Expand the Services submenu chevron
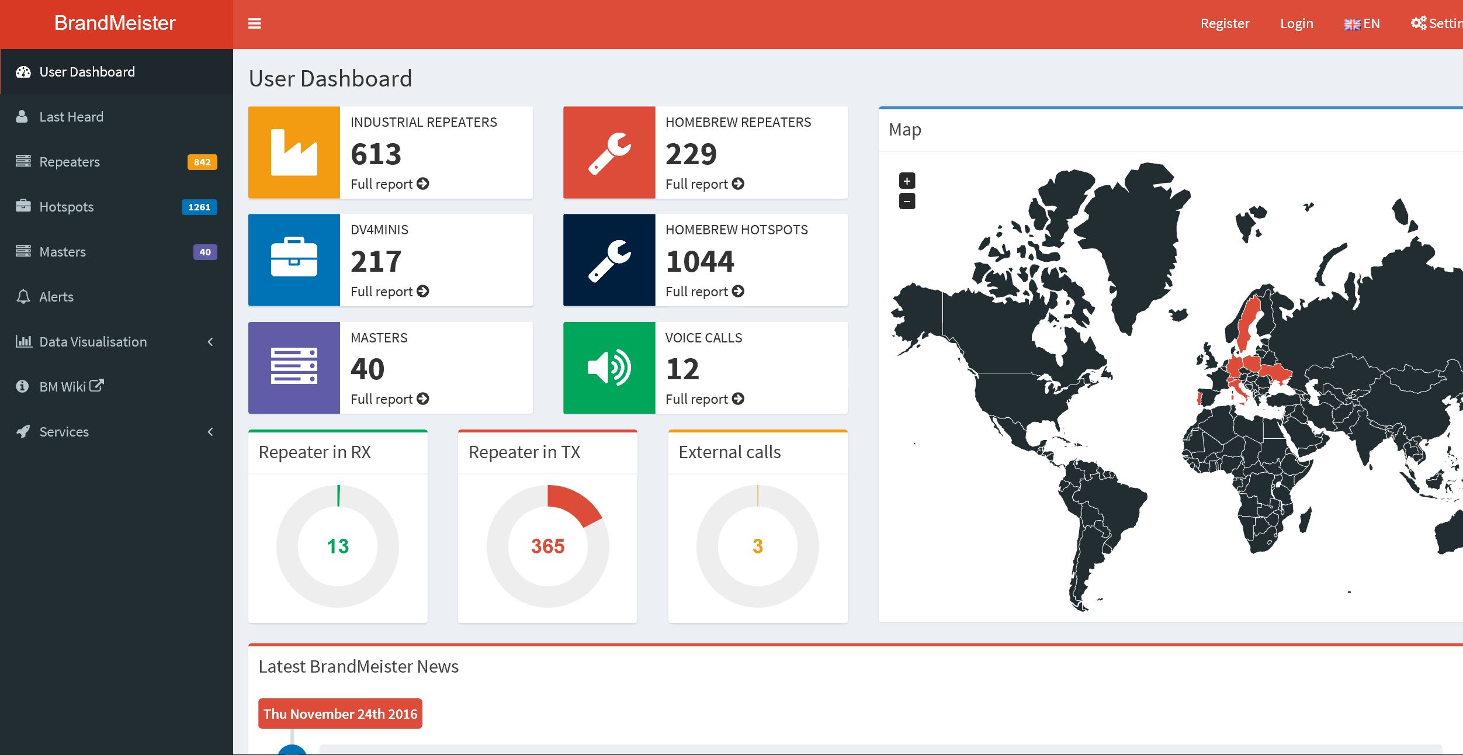 pyautogui.click(x=210, y=432)
